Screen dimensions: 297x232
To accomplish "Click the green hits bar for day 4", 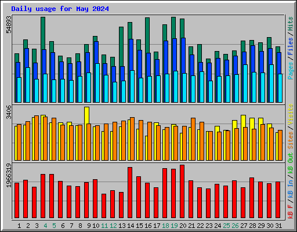I will (43, 33).
